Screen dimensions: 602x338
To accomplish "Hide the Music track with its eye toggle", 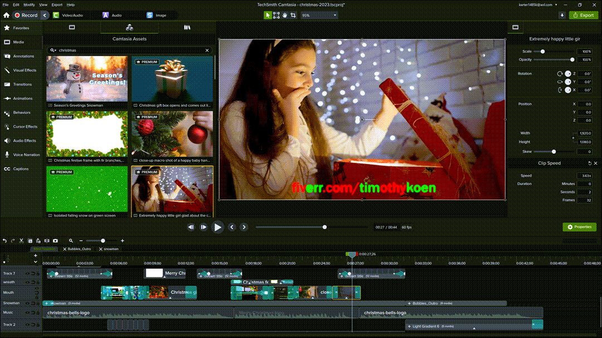I will (x=28, y=312).
